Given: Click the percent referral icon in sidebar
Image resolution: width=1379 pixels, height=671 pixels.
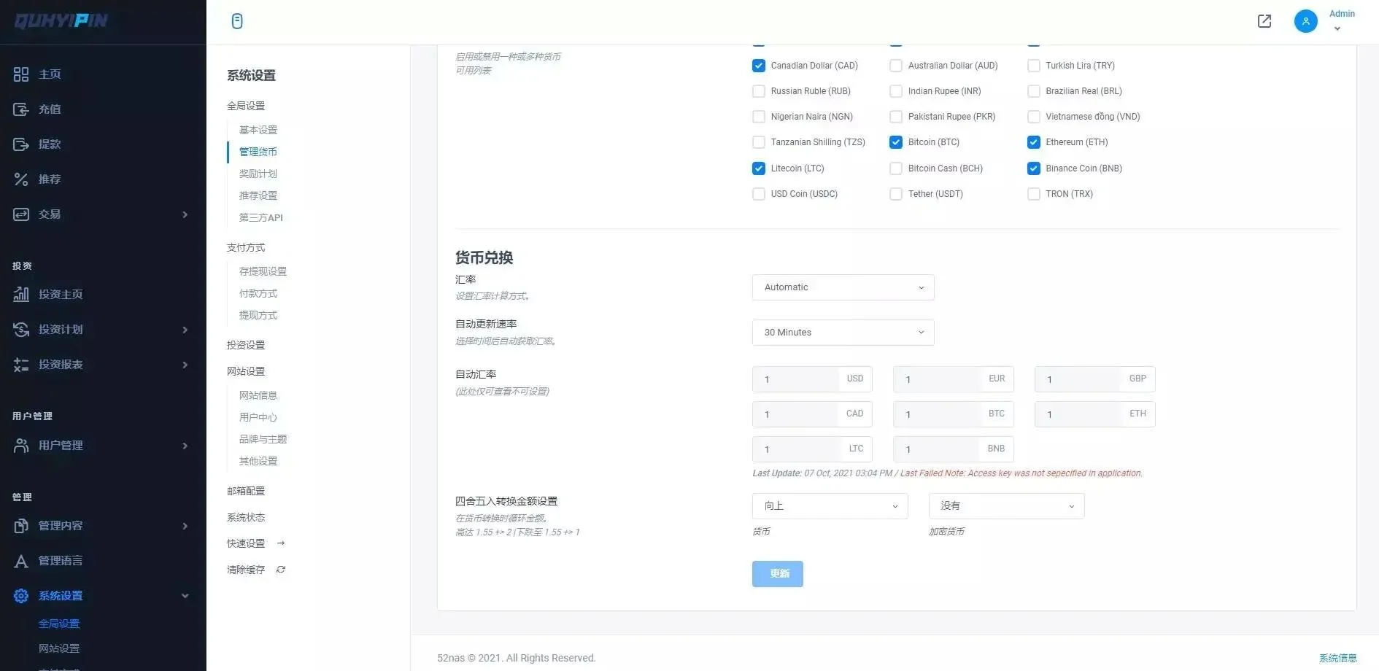Looking at the screenshot, I should click(21, 179).
